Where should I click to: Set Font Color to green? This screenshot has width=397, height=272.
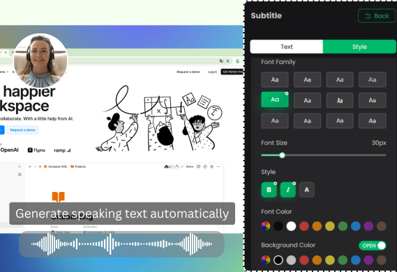(x=343, y=226)
